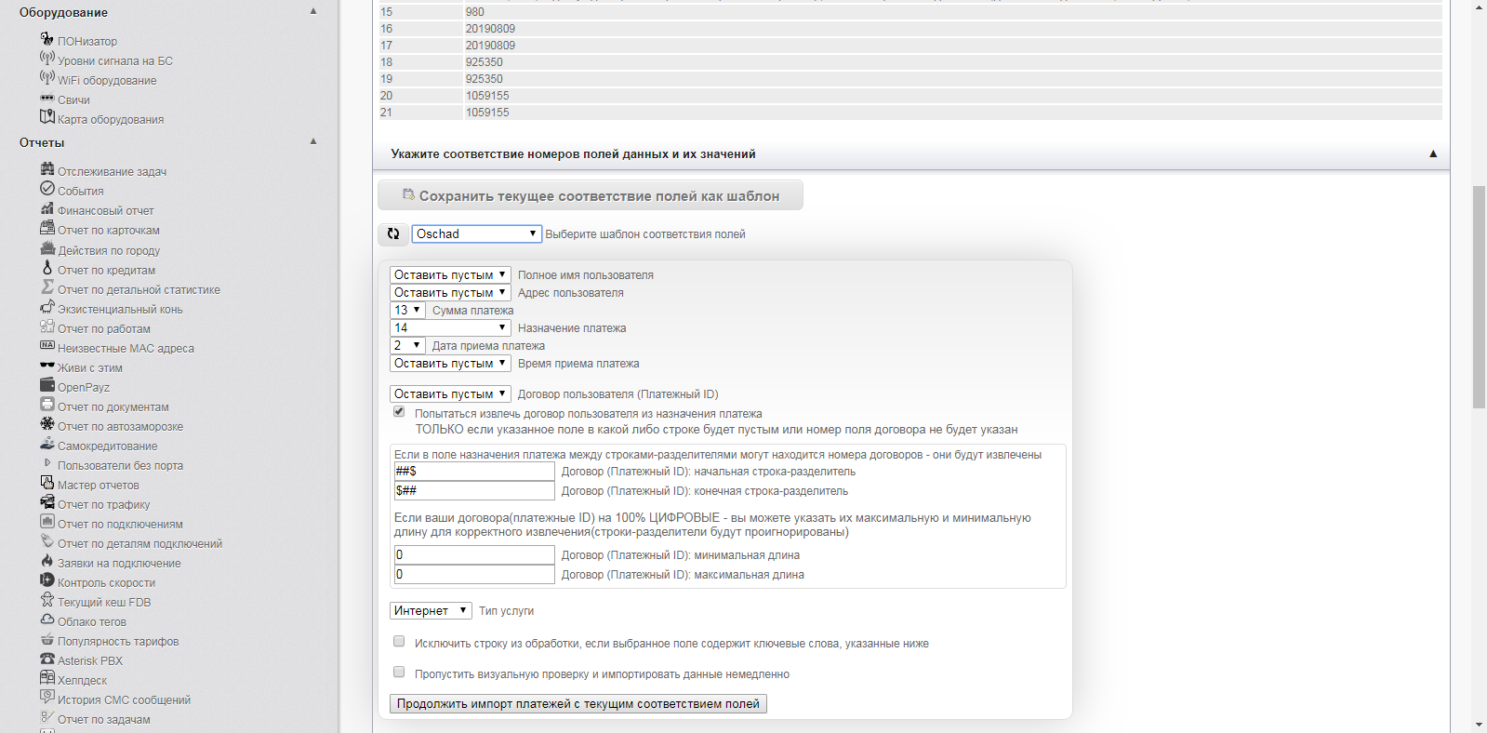Collapse the Отчеты sidebar section
Screen dimensions: 1487x733
tap(313, 142)
